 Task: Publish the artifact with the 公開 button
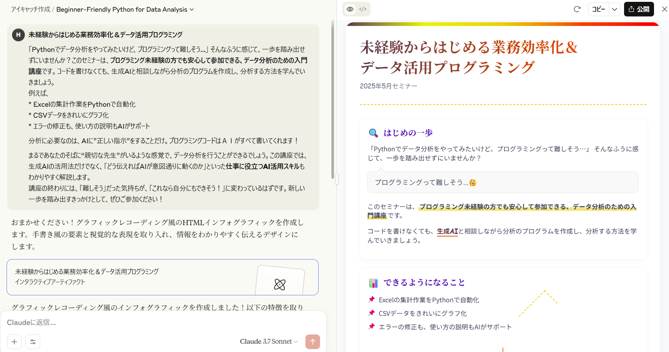point(639,9)
